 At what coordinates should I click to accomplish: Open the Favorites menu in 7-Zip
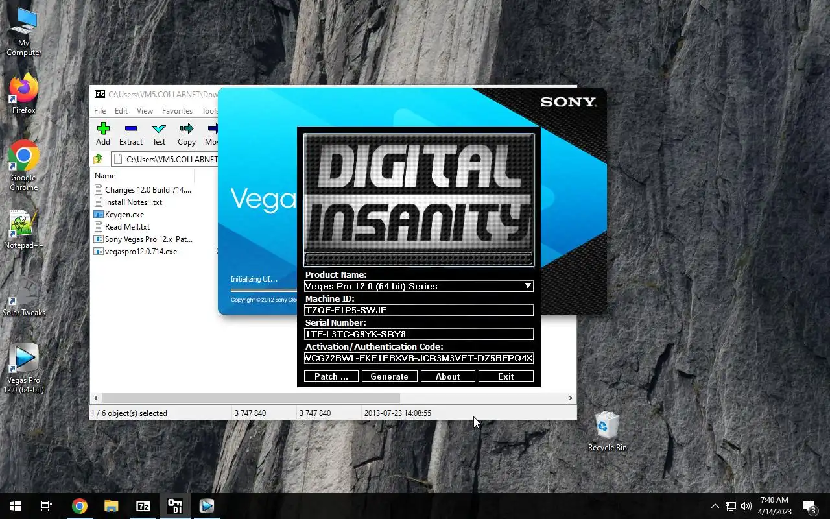point(177,111)
